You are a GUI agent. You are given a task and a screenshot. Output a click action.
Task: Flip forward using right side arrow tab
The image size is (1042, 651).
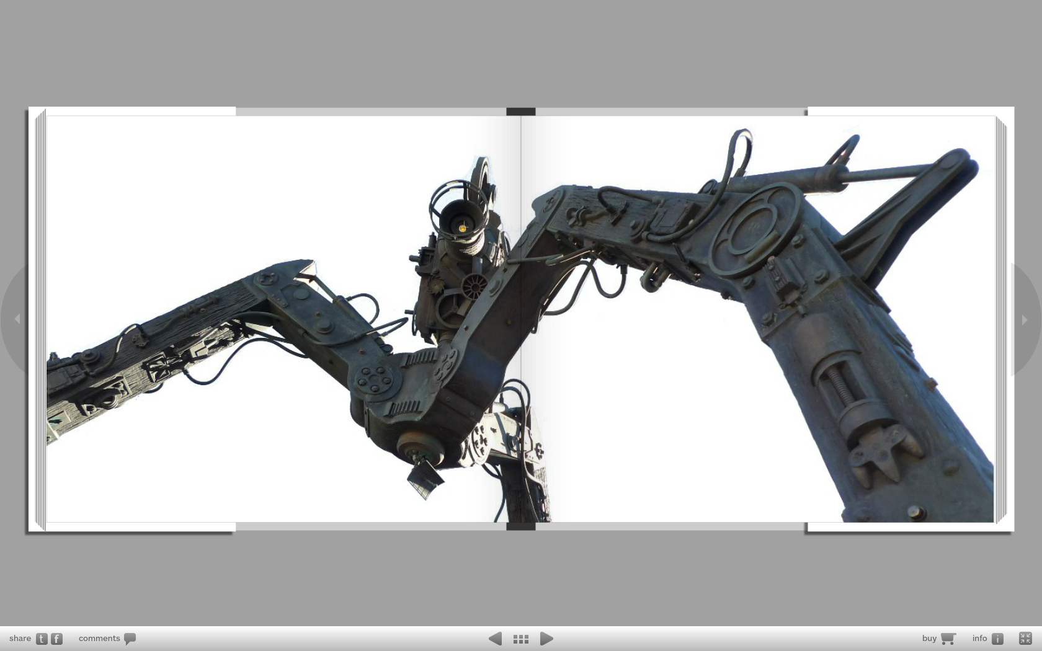(x=1025, y=320)
